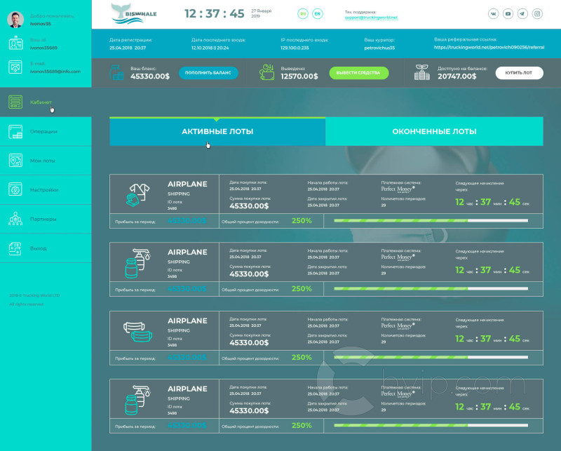Click the available amount 20747.00$
561x451 pixels.
coord(457,76)
